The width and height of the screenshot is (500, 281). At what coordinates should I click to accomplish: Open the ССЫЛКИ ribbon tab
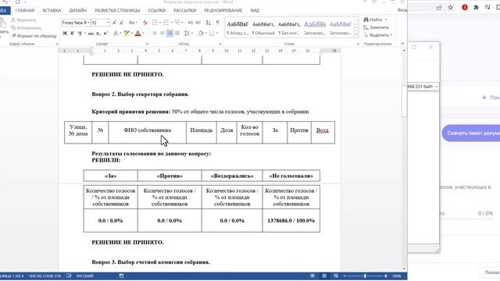pyautogui.click(x=157, y=10)
